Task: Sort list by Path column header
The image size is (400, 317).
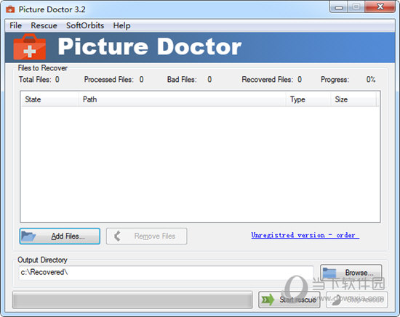Action: coord(182,99)
